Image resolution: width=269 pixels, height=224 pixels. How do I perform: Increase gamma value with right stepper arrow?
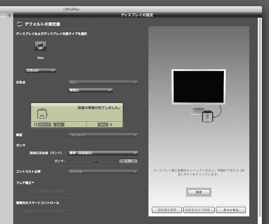point(136,161)
